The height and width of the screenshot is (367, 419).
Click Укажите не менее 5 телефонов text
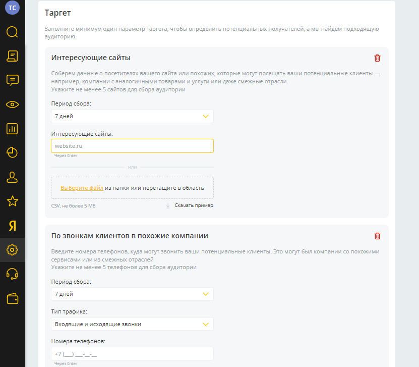[x=124, y=267]
